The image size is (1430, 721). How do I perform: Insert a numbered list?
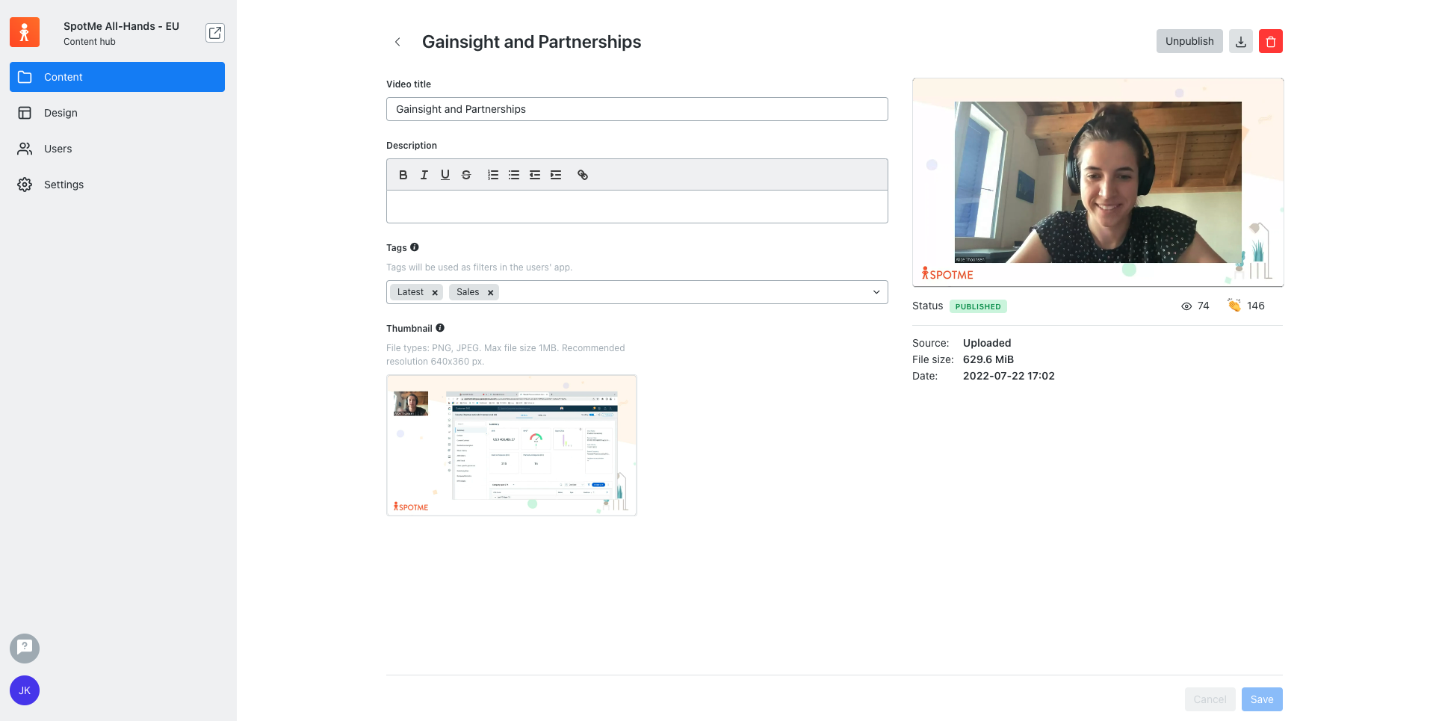[x=493, y=175]
